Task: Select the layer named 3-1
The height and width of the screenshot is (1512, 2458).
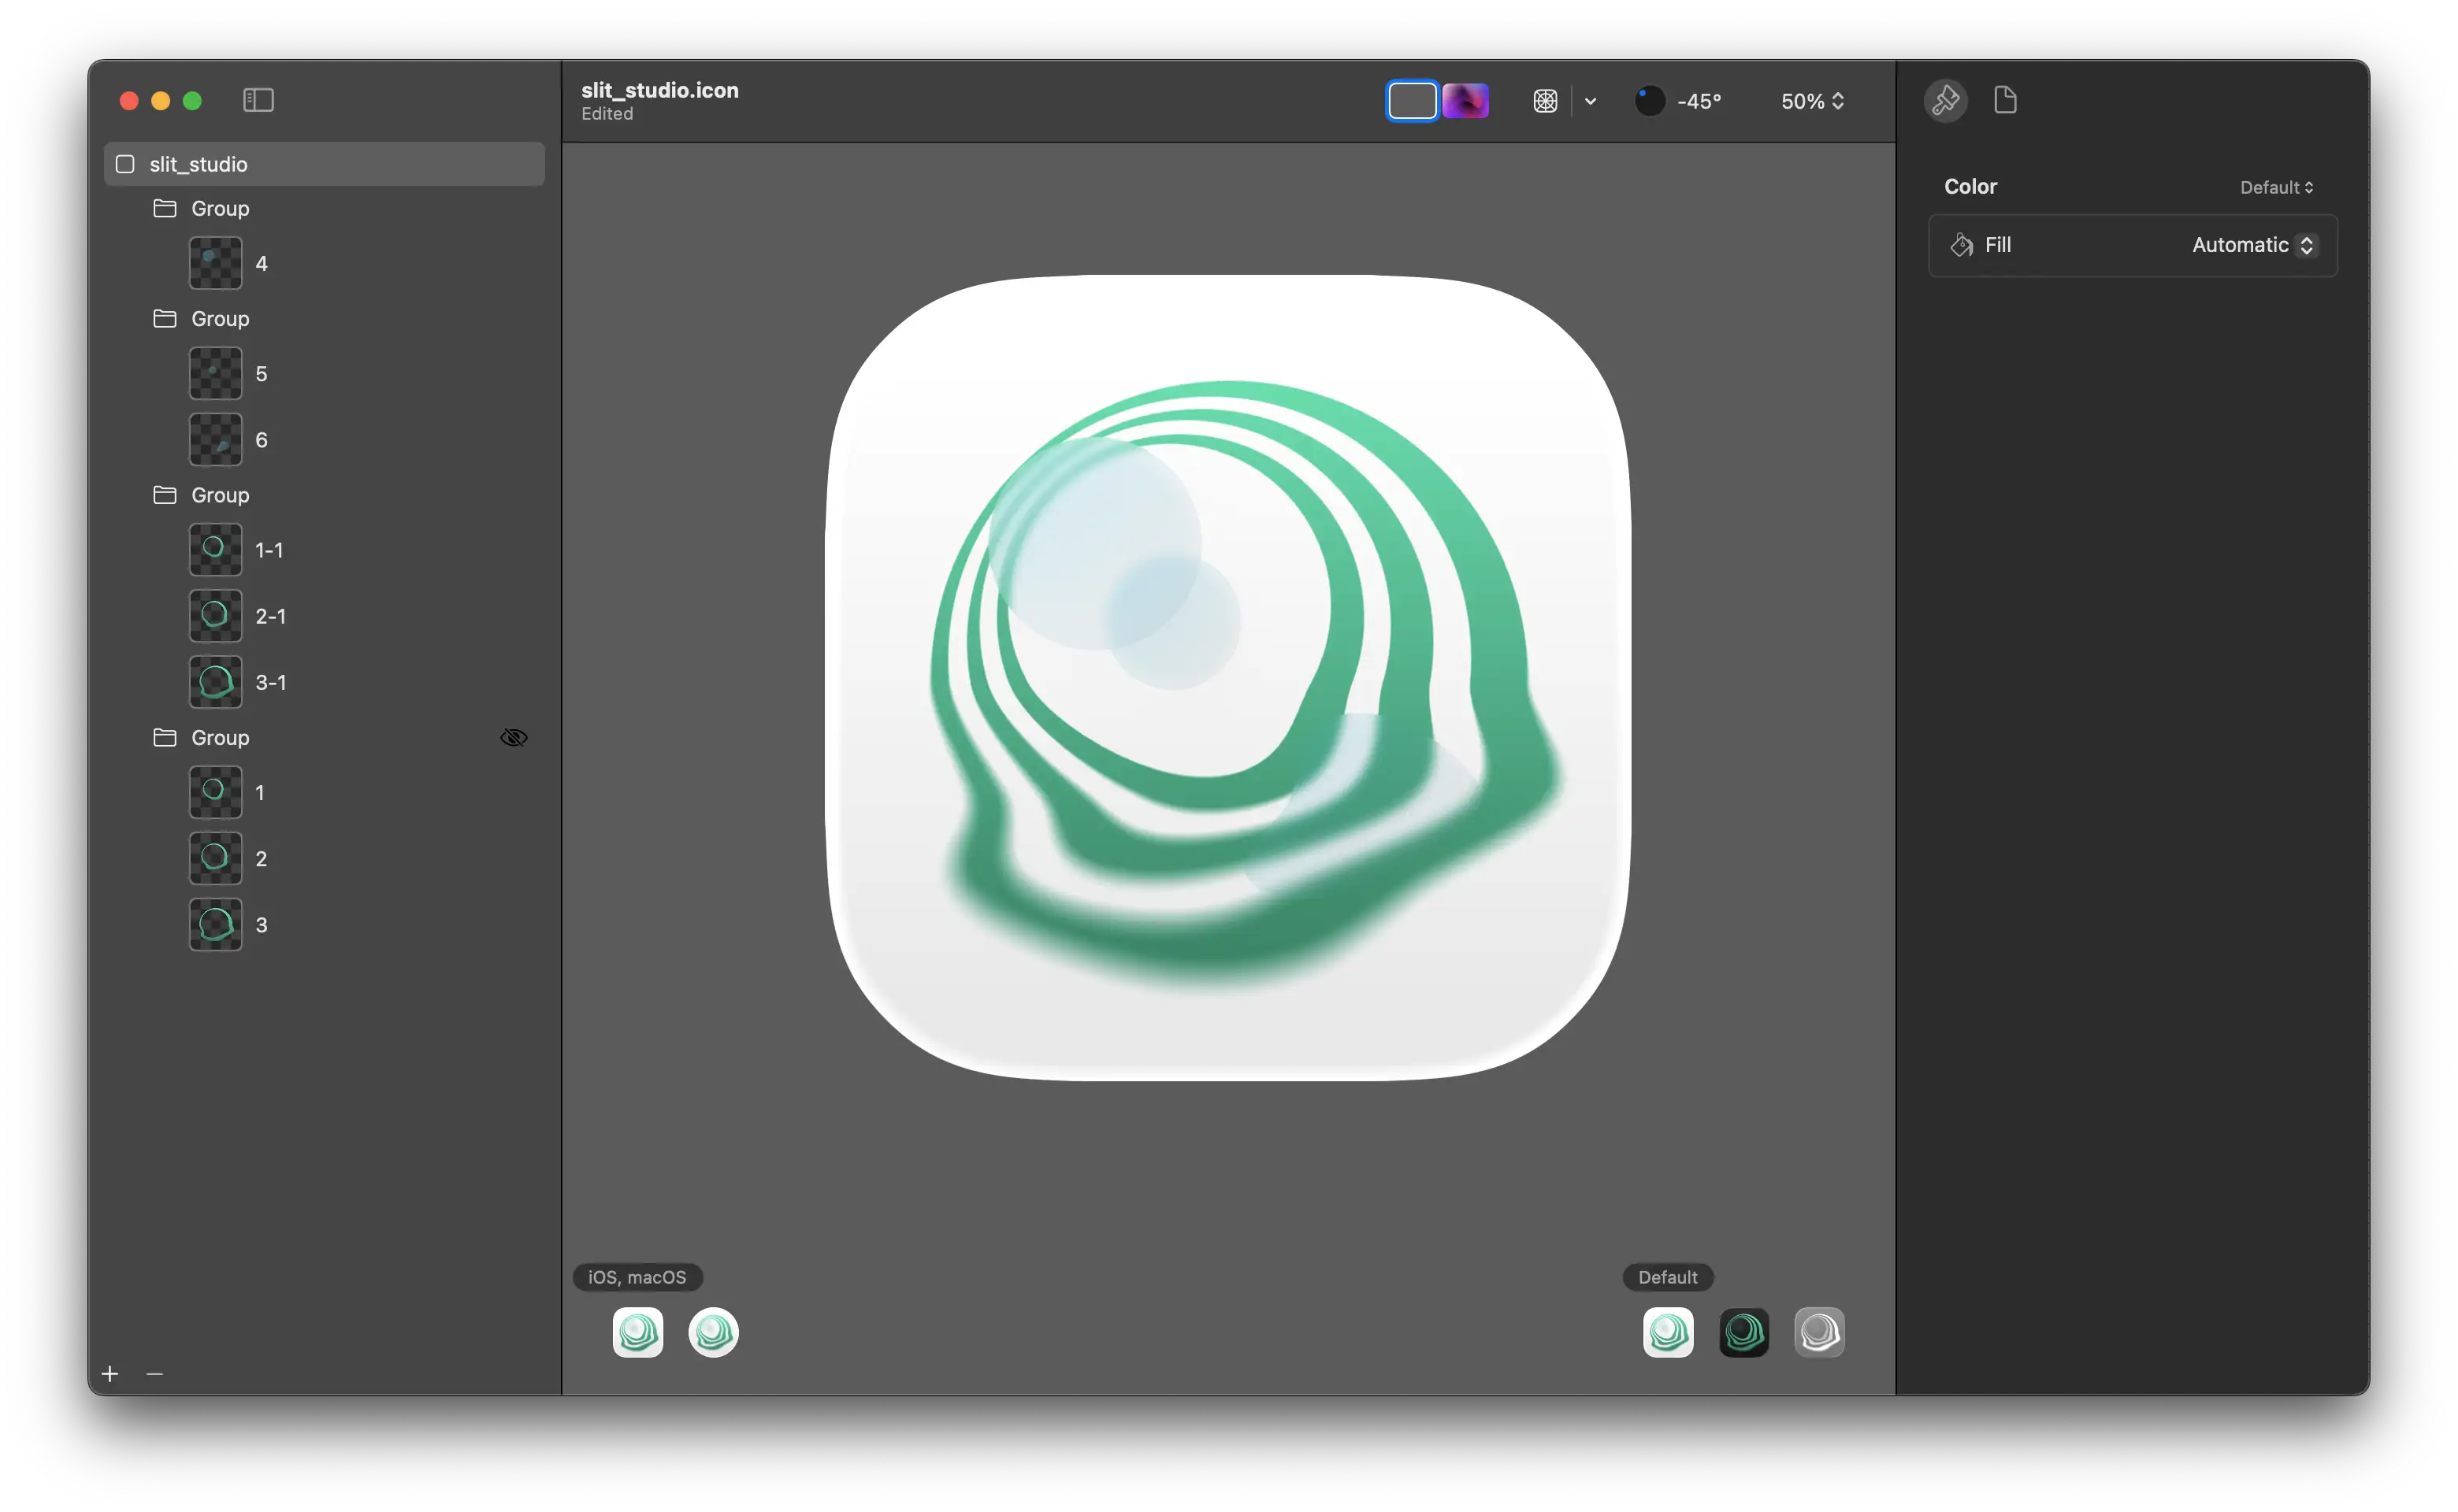Action: [270, 681]
